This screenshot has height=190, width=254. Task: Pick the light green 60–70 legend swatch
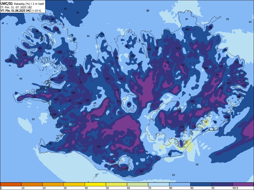coord(137,184)
